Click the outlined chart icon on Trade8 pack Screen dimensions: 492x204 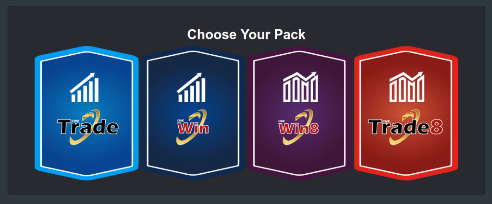pos(407,86)
